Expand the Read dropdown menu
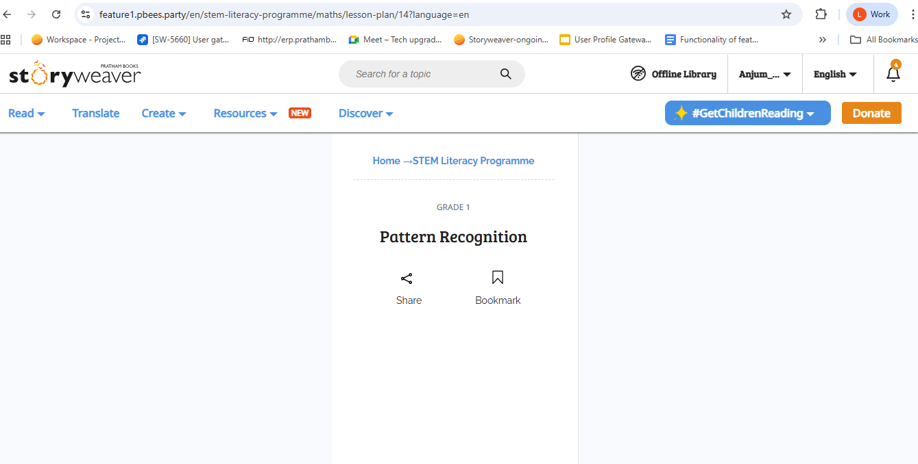 point(26,114)
